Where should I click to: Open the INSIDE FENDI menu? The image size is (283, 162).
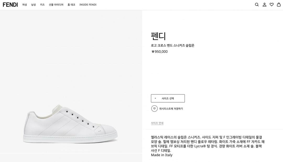tap(88, 5)
